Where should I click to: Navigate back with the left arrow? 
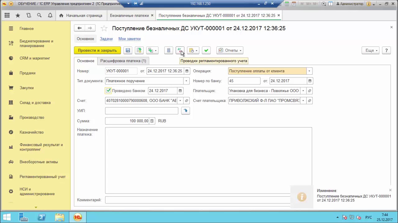pos(79,28)
